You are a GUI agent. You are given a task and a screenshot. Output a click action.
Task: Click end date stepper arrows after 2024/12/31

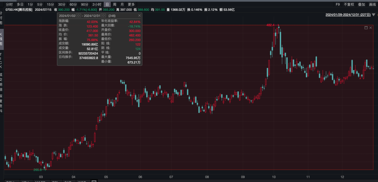(x=104, y=16)
